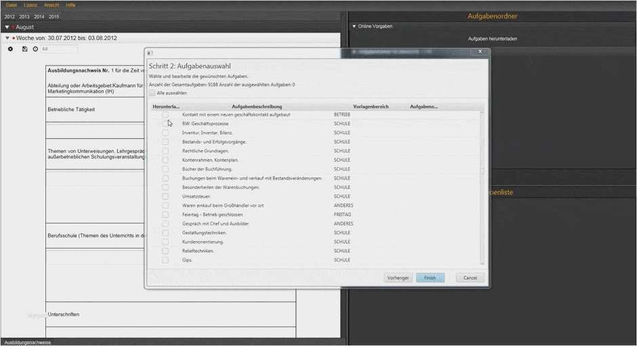Check the box for Rechtliche Grundlagen

[x=165, y=151]
